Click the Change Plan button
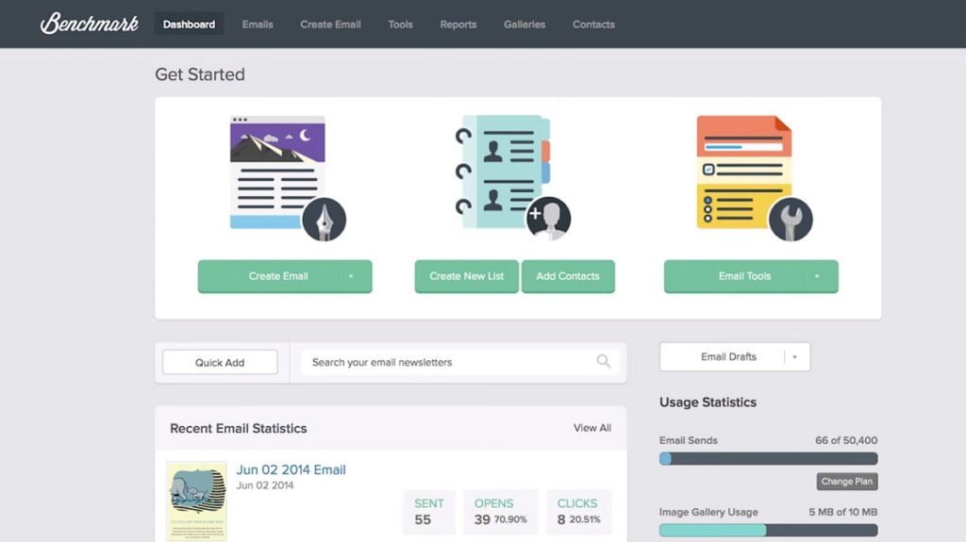966x542 pixels. tap(847, 481)
